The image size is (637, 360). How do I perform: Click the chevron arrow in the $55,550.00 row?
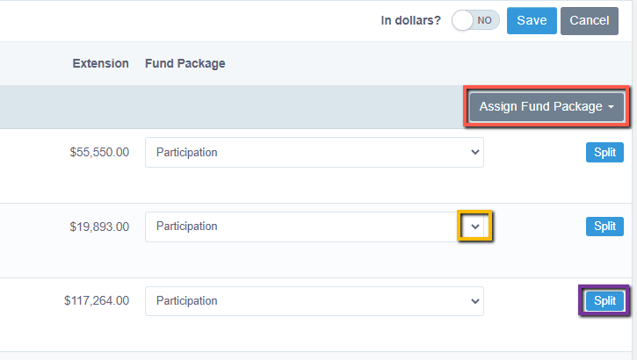pos(474,152)
